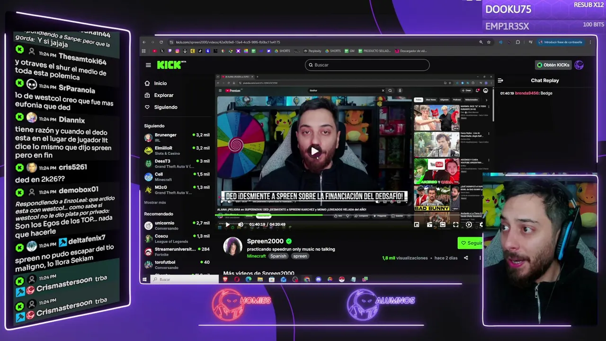Enter fullscreen with the fullscreen icon
The width and height of the screenshot is (606, 341).
[455, 225]
